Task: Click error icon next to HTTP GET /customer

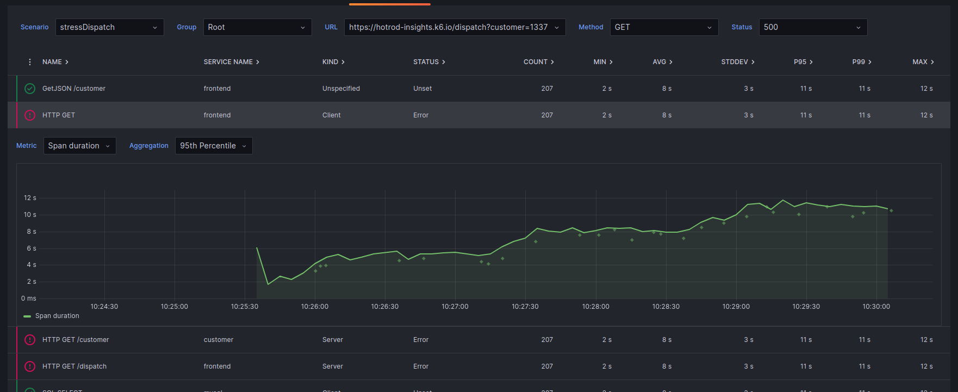Action: [30, 340]
